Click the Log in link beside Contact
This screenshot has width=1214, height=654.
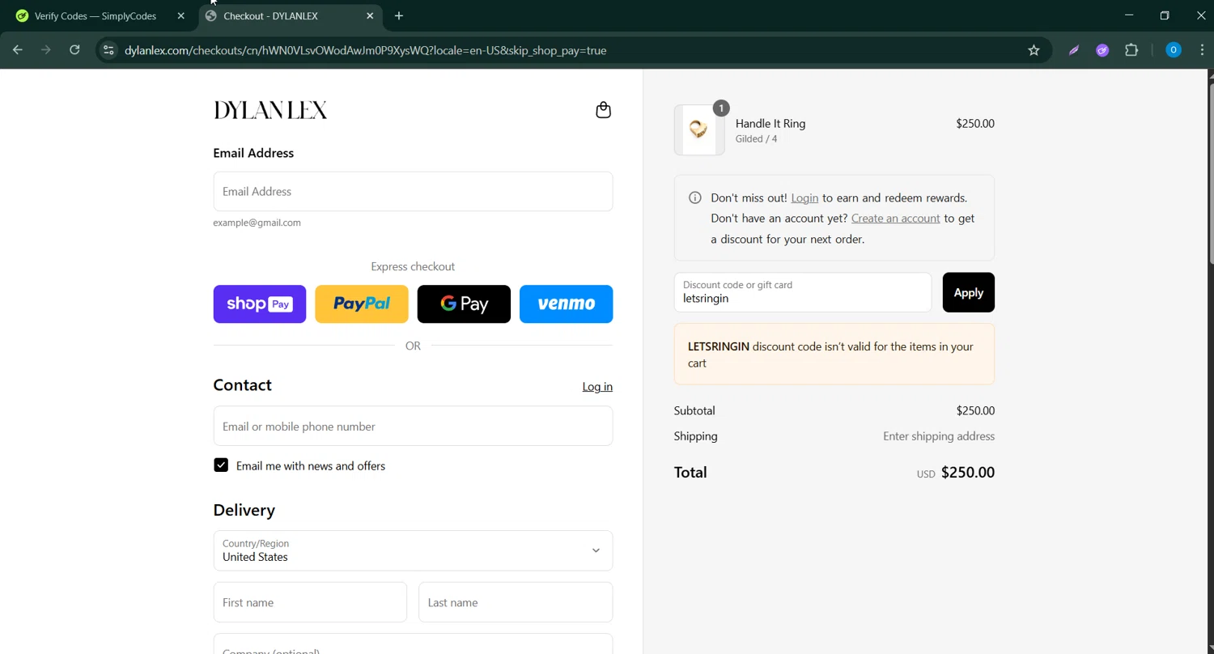tap(597, 387)
